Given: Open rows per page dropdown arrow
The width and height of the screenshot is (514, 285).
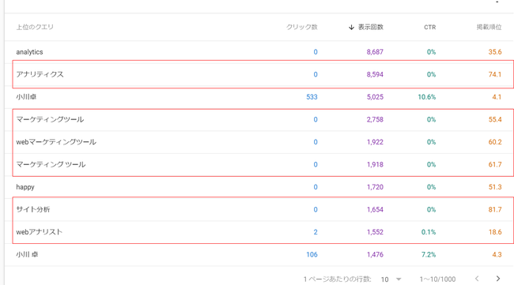Looking at the screenshot, I should 399,279.
